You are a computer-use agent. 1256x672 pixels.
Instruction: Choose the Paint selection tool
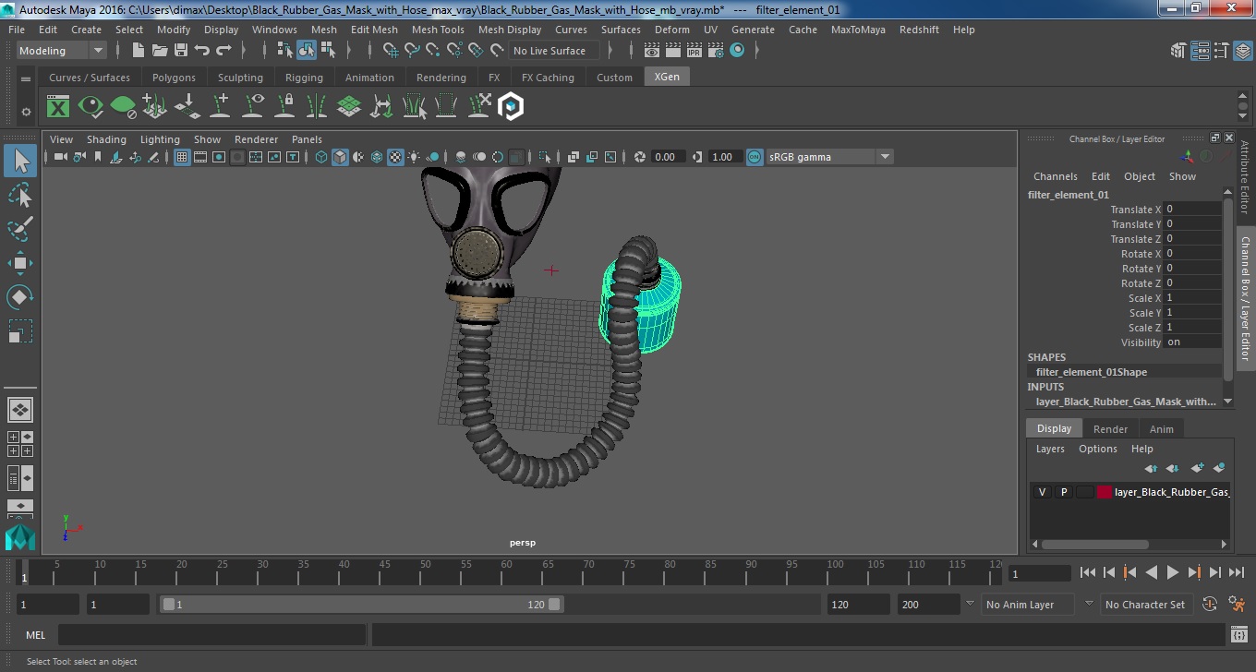tap(20, 228)
